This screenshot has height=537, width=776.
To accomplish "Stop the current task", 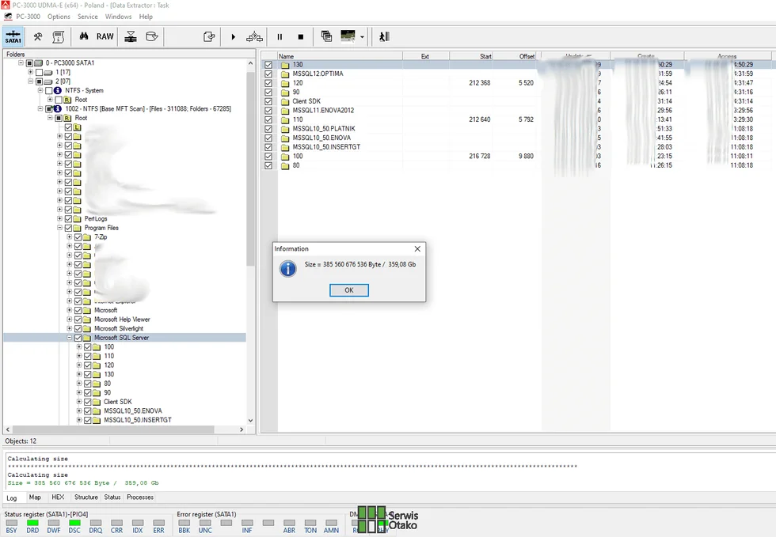I will [x=301, y=36].
